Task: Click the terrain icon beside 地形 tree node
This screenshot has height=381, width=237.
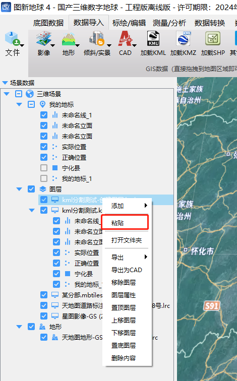Action: tap(42, 327)
